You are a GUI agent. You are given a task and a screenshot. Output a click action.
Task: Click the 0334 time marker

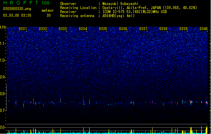[x=83, y=29]
